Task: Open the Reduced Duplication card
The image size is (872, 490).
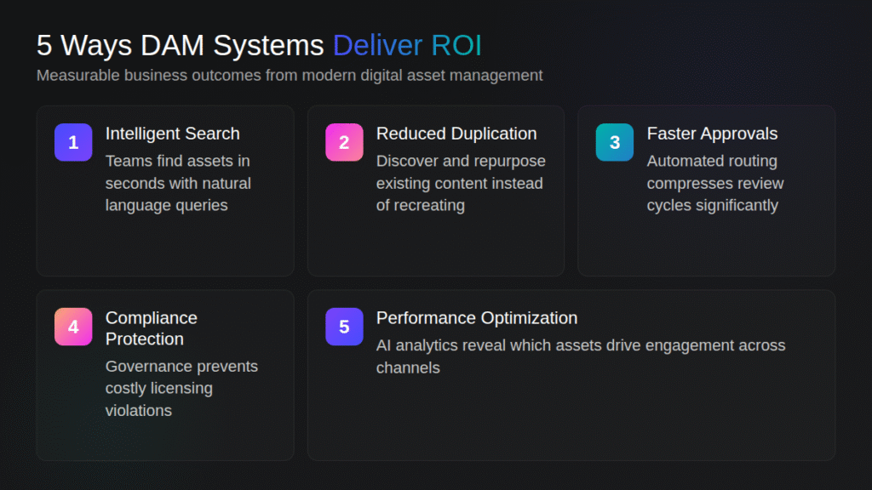Action: point(436,190)
